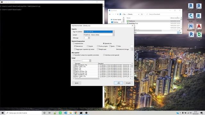Click the Aiuto help button

click(x=77, y=83)
